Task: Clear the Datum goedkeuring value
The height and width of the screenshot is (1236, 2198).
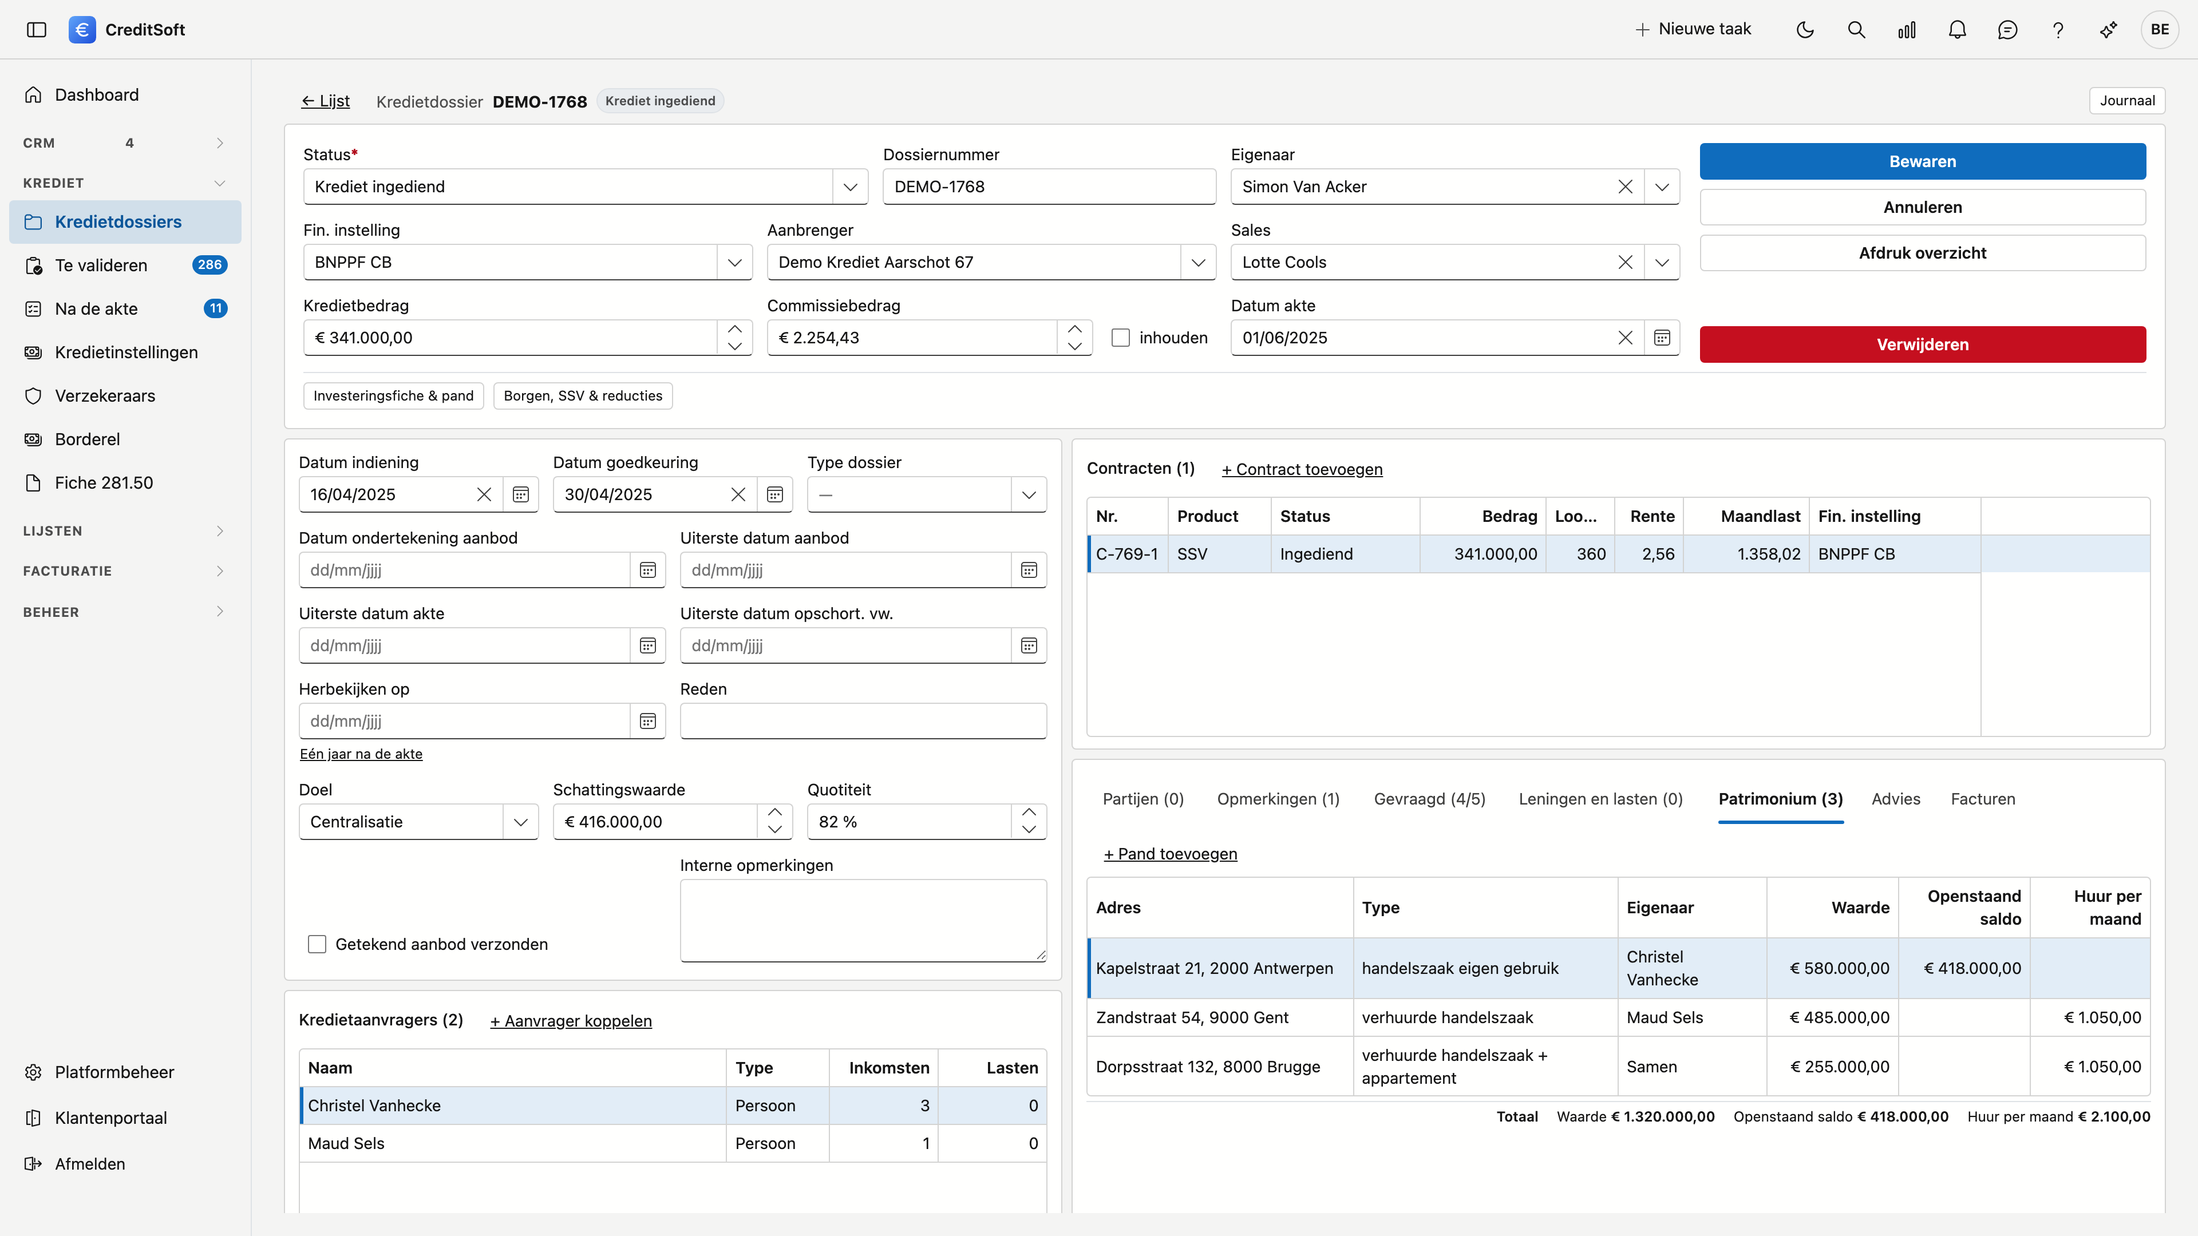Action: coord(738,495)
